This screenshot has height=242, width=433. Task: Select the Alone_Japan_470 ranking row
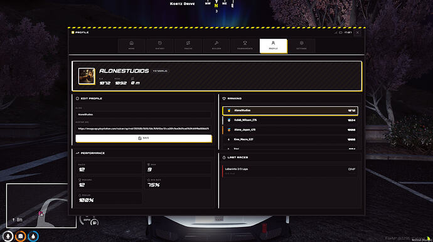(x=290, y=129)
